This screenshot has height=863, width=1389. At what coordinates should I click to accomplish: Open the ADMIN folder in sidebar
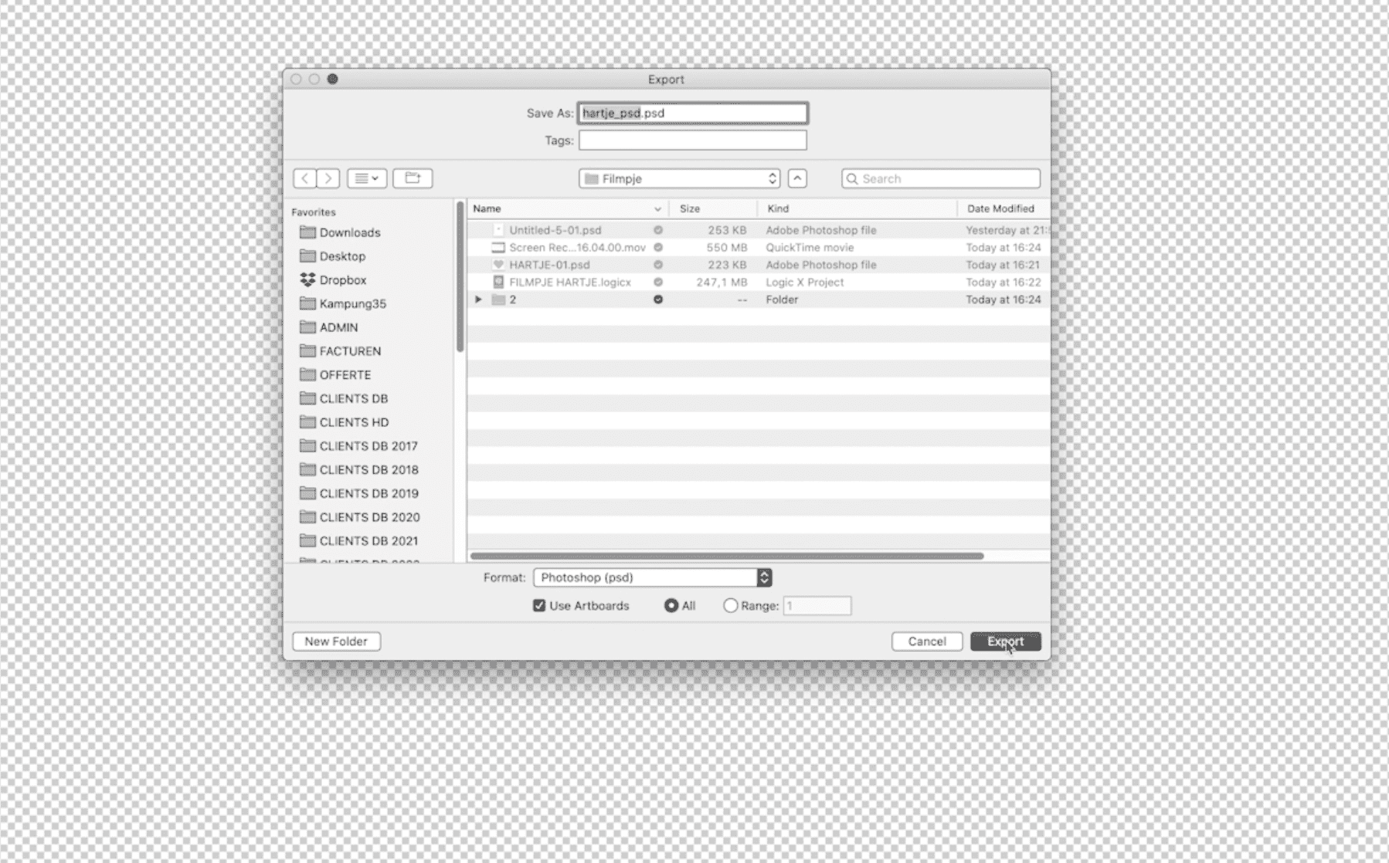[x=328, y=327]
